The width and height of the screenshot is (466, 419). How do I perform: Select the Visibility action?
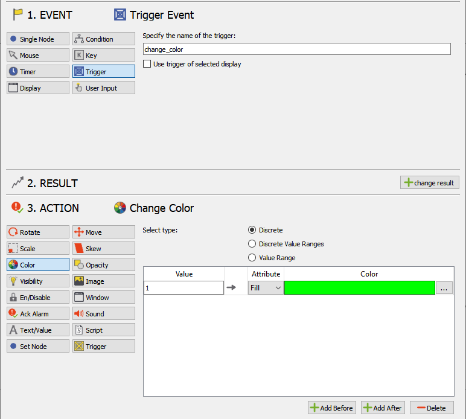(x=38, y=281)
